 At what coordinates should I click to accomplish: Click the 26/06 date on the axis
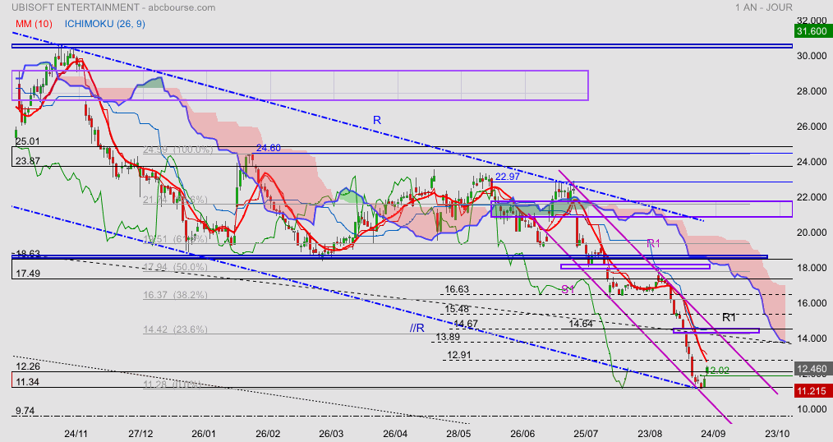point(522,434)
